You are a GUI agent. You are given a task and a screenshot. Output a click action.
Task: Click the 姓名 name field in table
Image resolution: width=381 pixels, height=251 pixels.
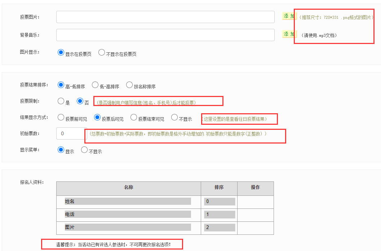(x=128, y=201)
